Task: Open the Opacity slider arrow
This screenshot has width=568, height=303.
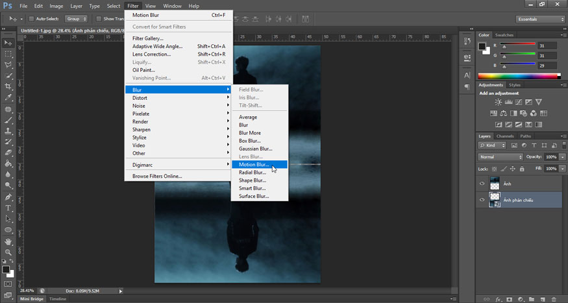Action: [562, 157]
